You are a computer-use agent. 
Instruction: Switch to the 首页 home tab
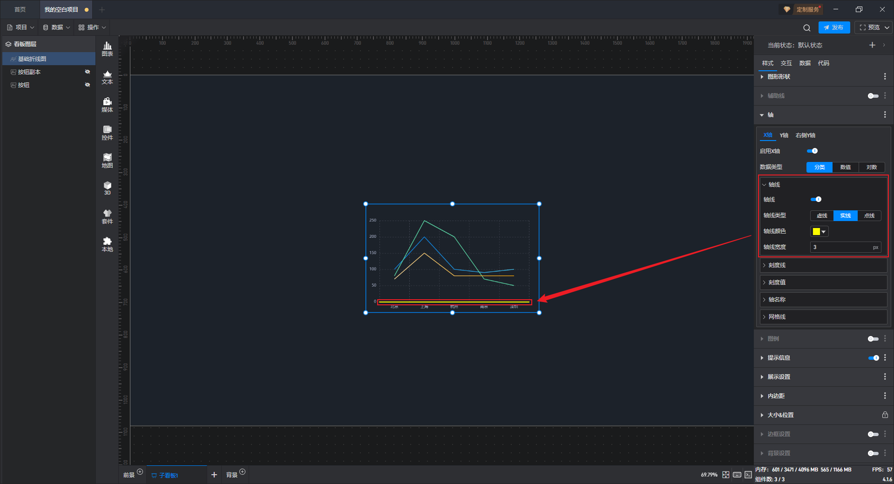point(20,9)
